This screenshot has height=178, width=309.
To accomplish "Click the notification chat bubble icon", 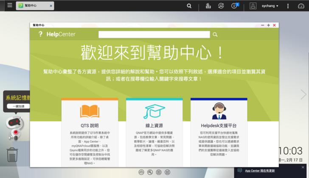I will [x=240, y=170].
